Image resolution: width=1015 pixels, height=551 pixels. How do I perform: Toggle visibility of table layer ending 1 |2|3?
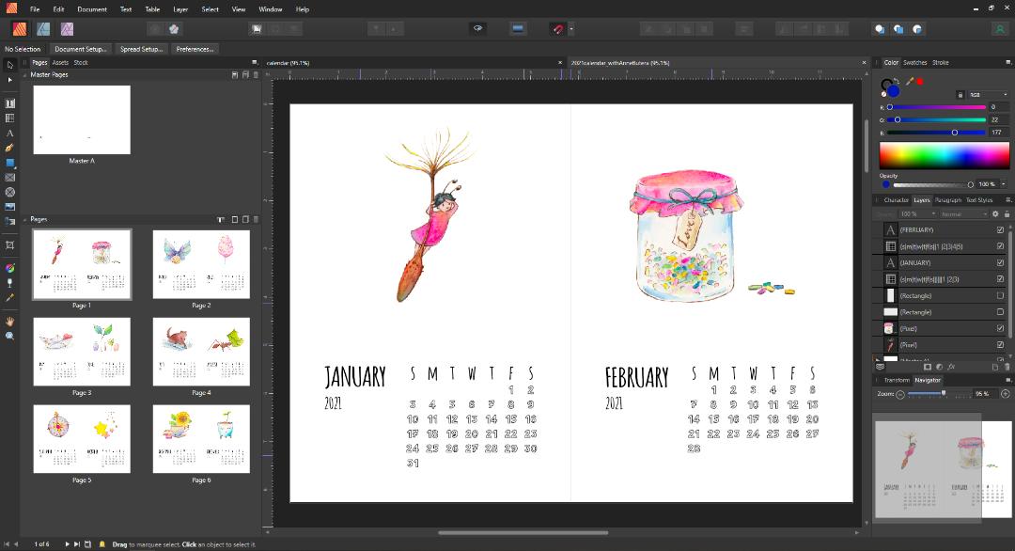coord(1000,279)
